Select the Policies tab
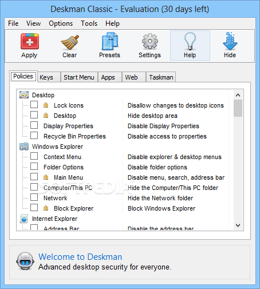Viewport: 260px width, 289px height. [23, 76]
